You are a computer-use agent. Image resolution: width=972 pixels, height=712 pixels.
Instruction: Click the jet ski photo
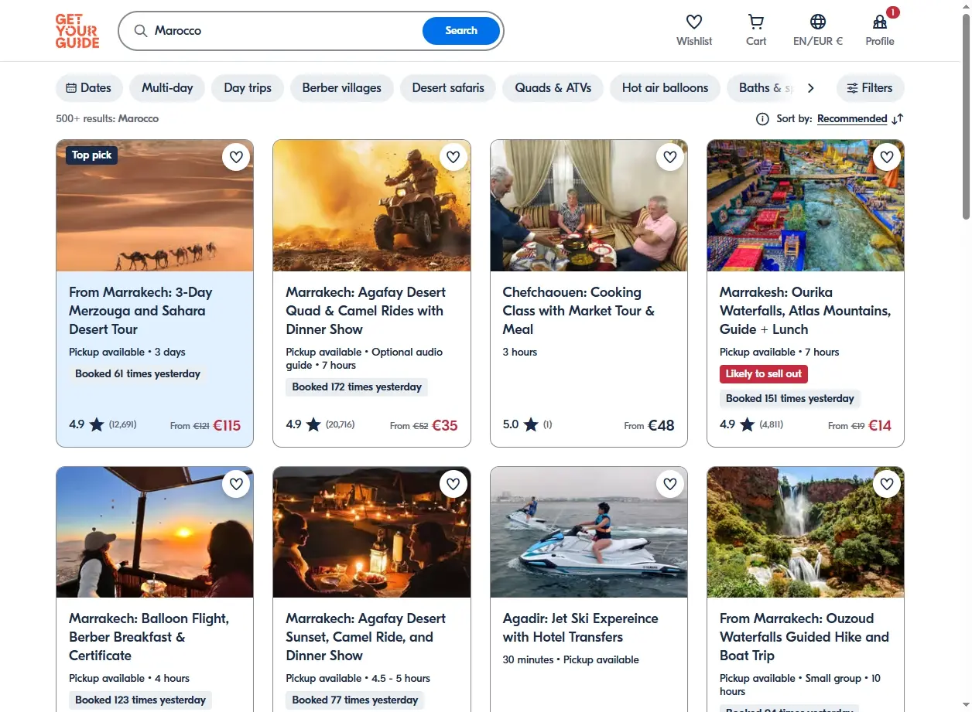point(589,532)
